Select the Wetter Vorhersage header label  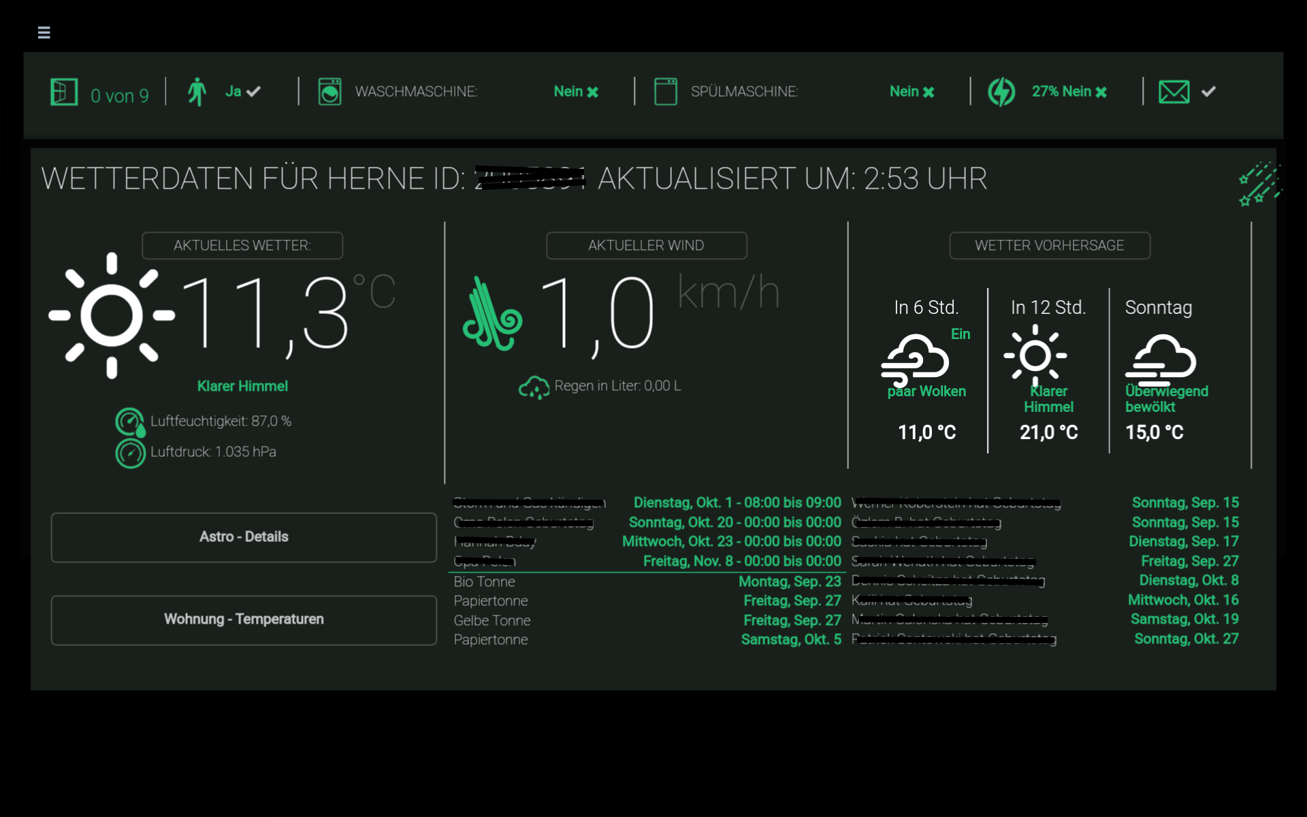coord(1049,246)
